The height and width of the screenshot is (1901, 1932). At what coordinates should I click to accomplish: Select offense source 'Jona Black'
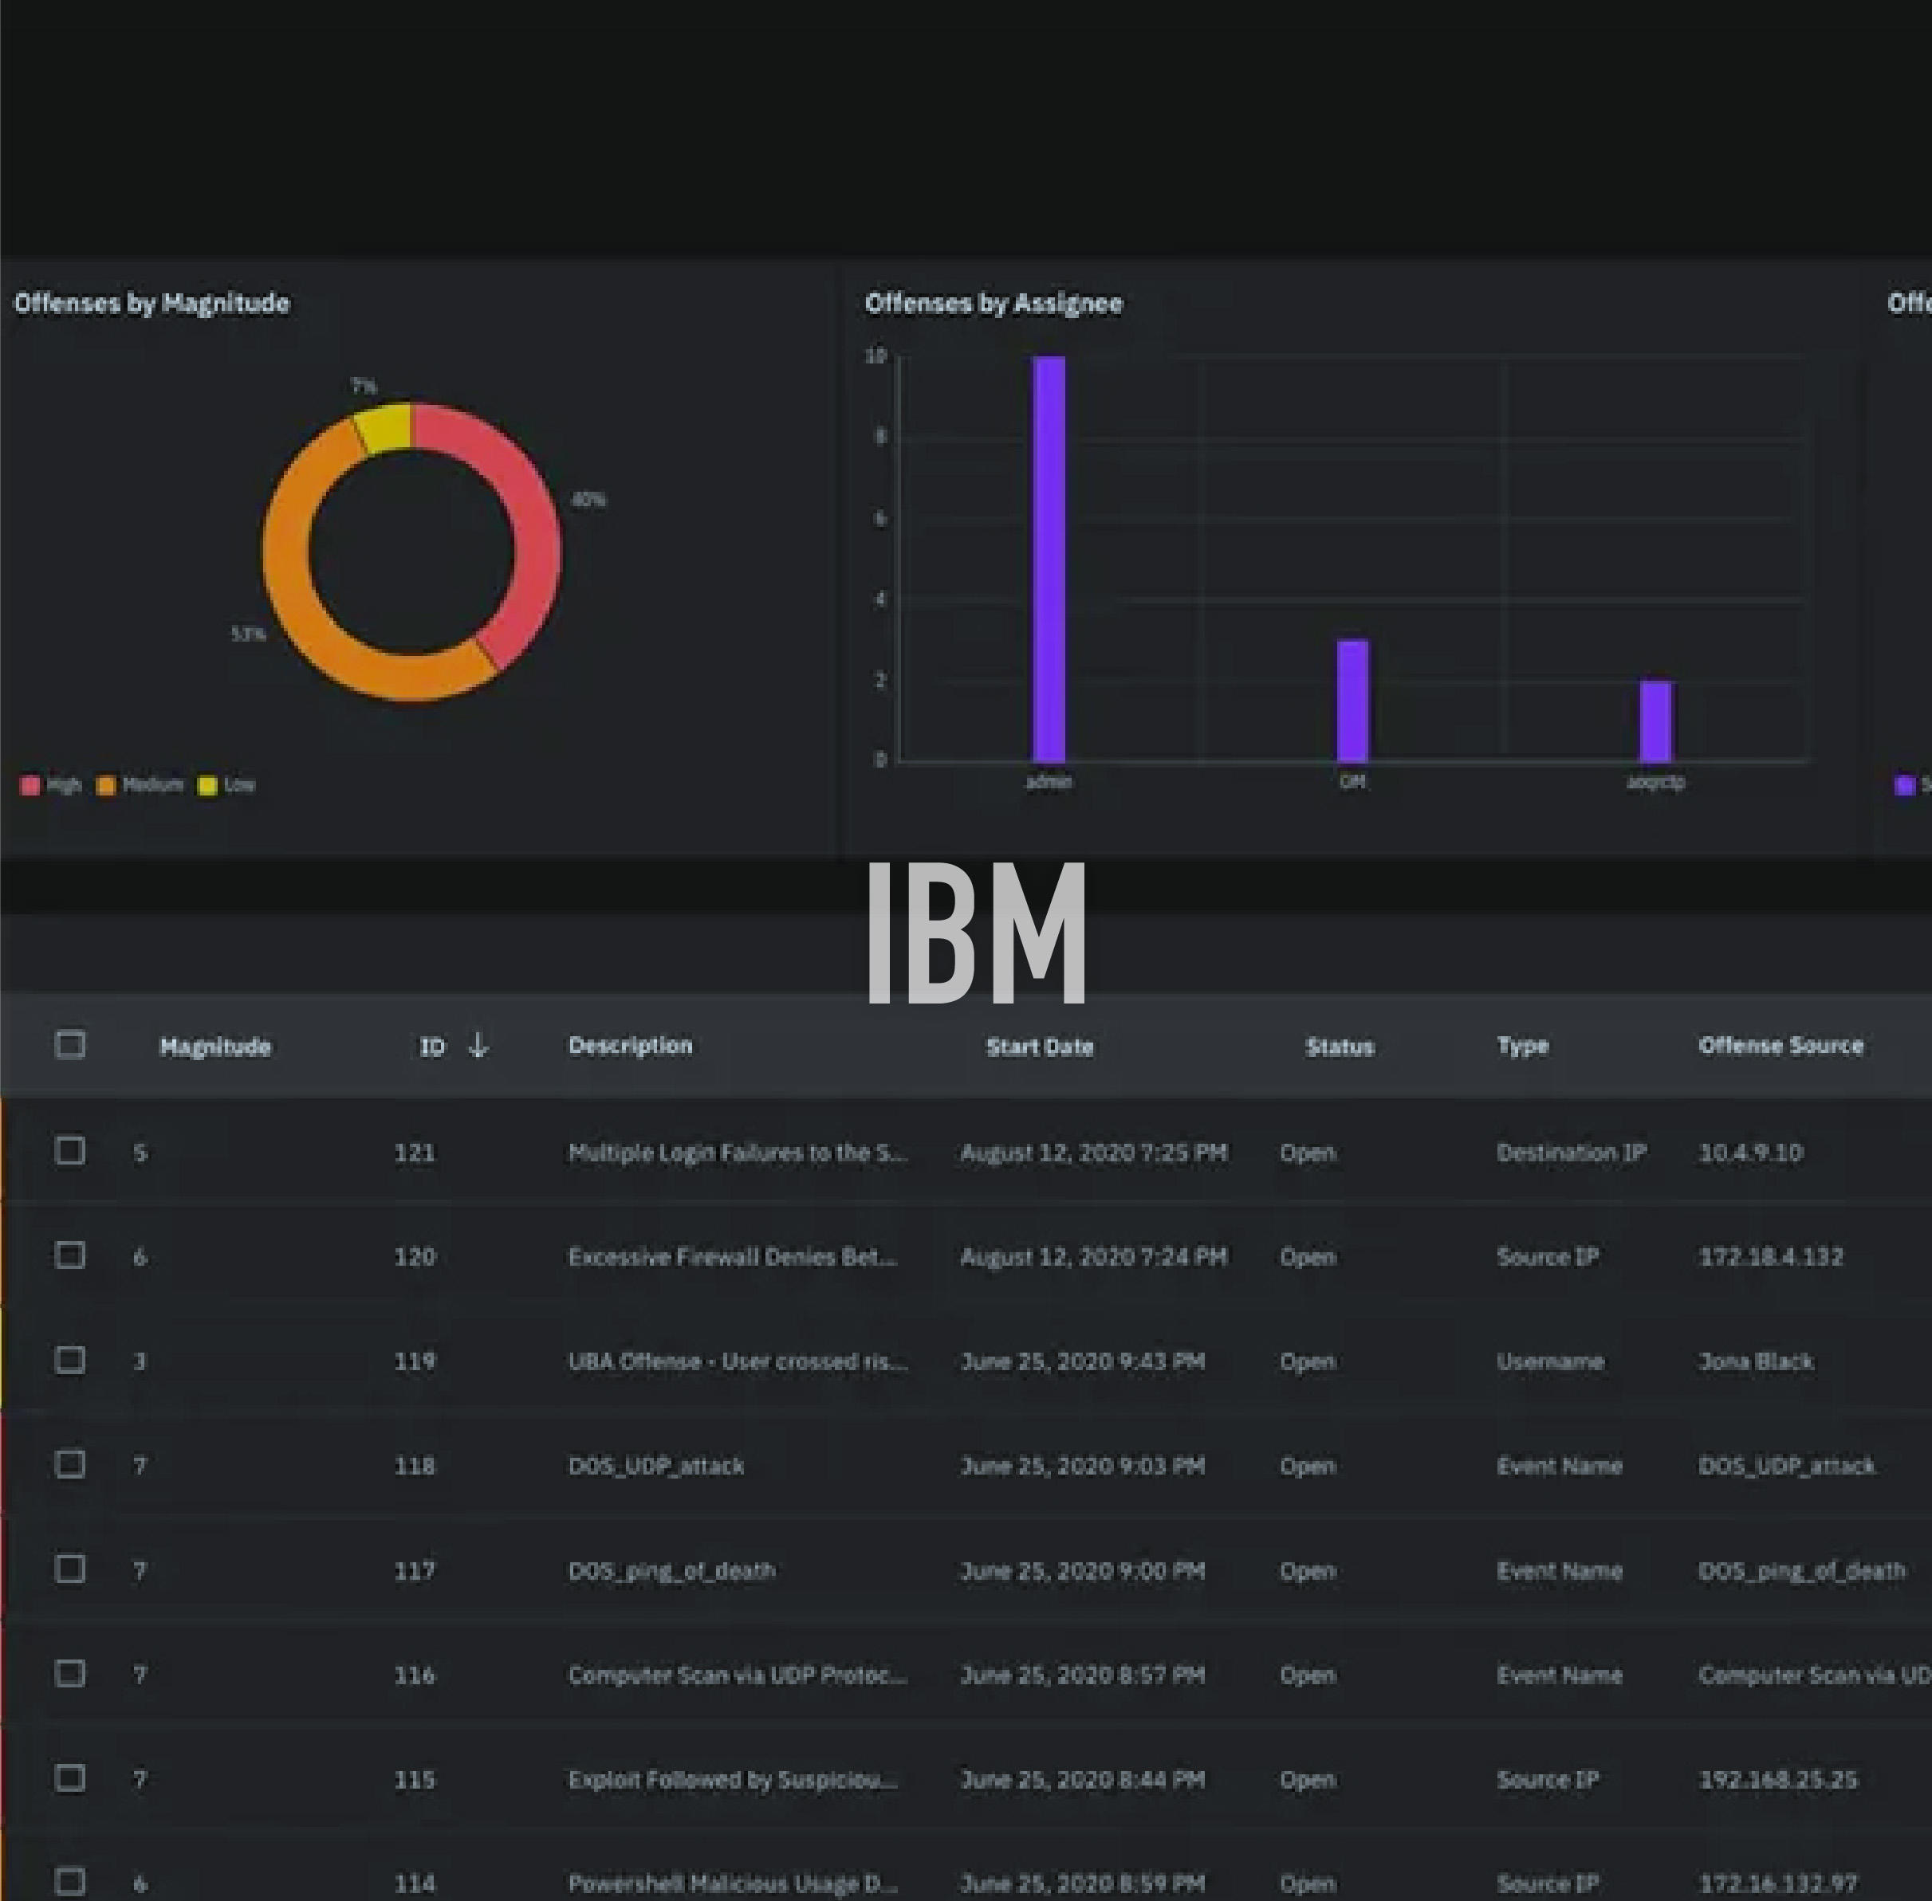[x=1755, y=1361]
